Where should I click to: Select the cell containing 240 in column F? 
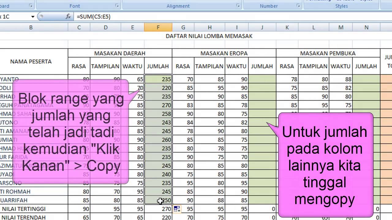pos(158,174)
